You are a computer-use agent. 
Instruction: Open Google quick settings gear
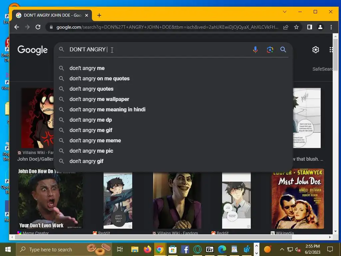pyautogui.click(x=316, y=50)
